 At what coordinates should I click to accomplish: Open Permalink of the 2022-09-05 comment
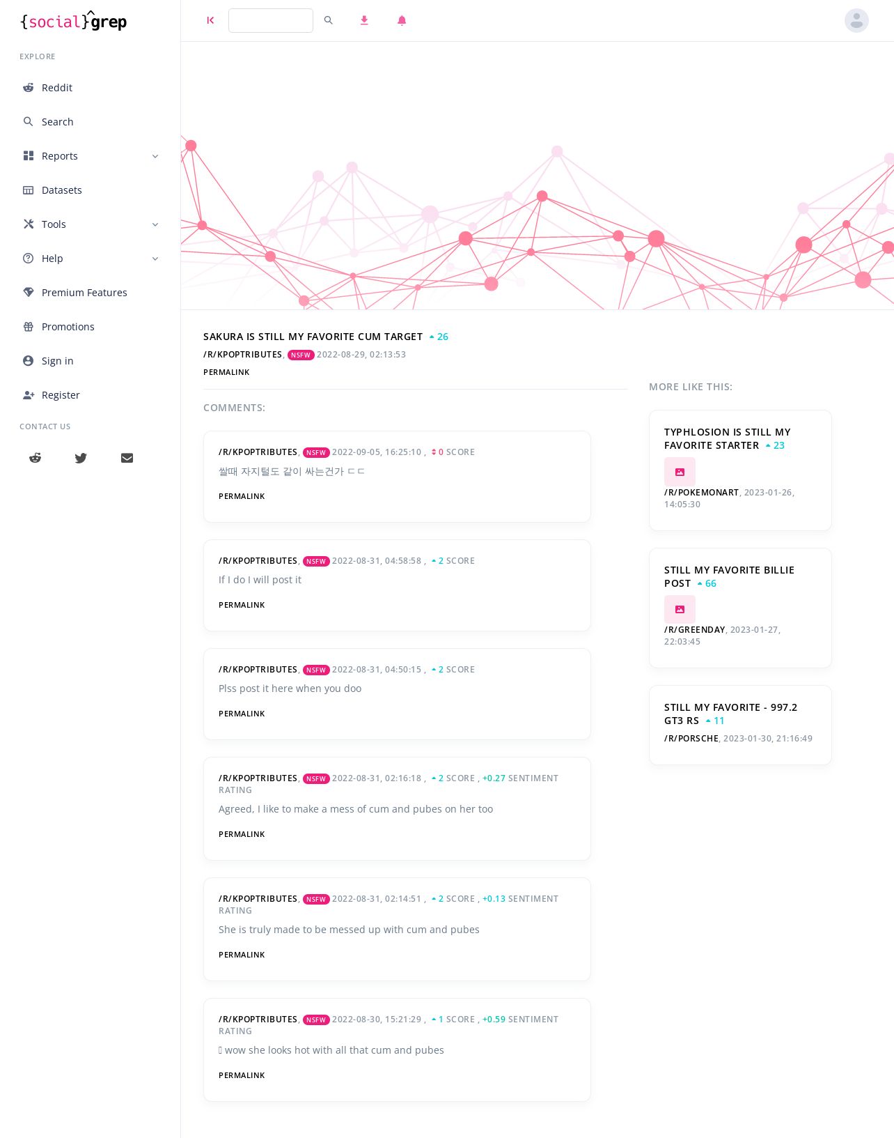(x=242, y=496)
